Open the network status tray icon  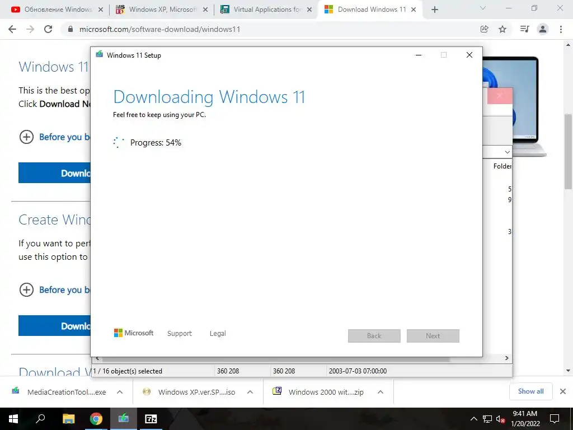coord(487,419)
